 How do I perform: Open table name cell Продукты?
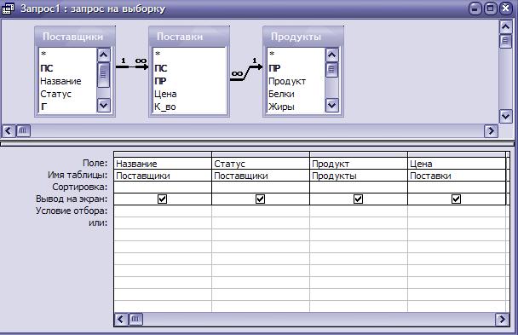pos(359,176)
